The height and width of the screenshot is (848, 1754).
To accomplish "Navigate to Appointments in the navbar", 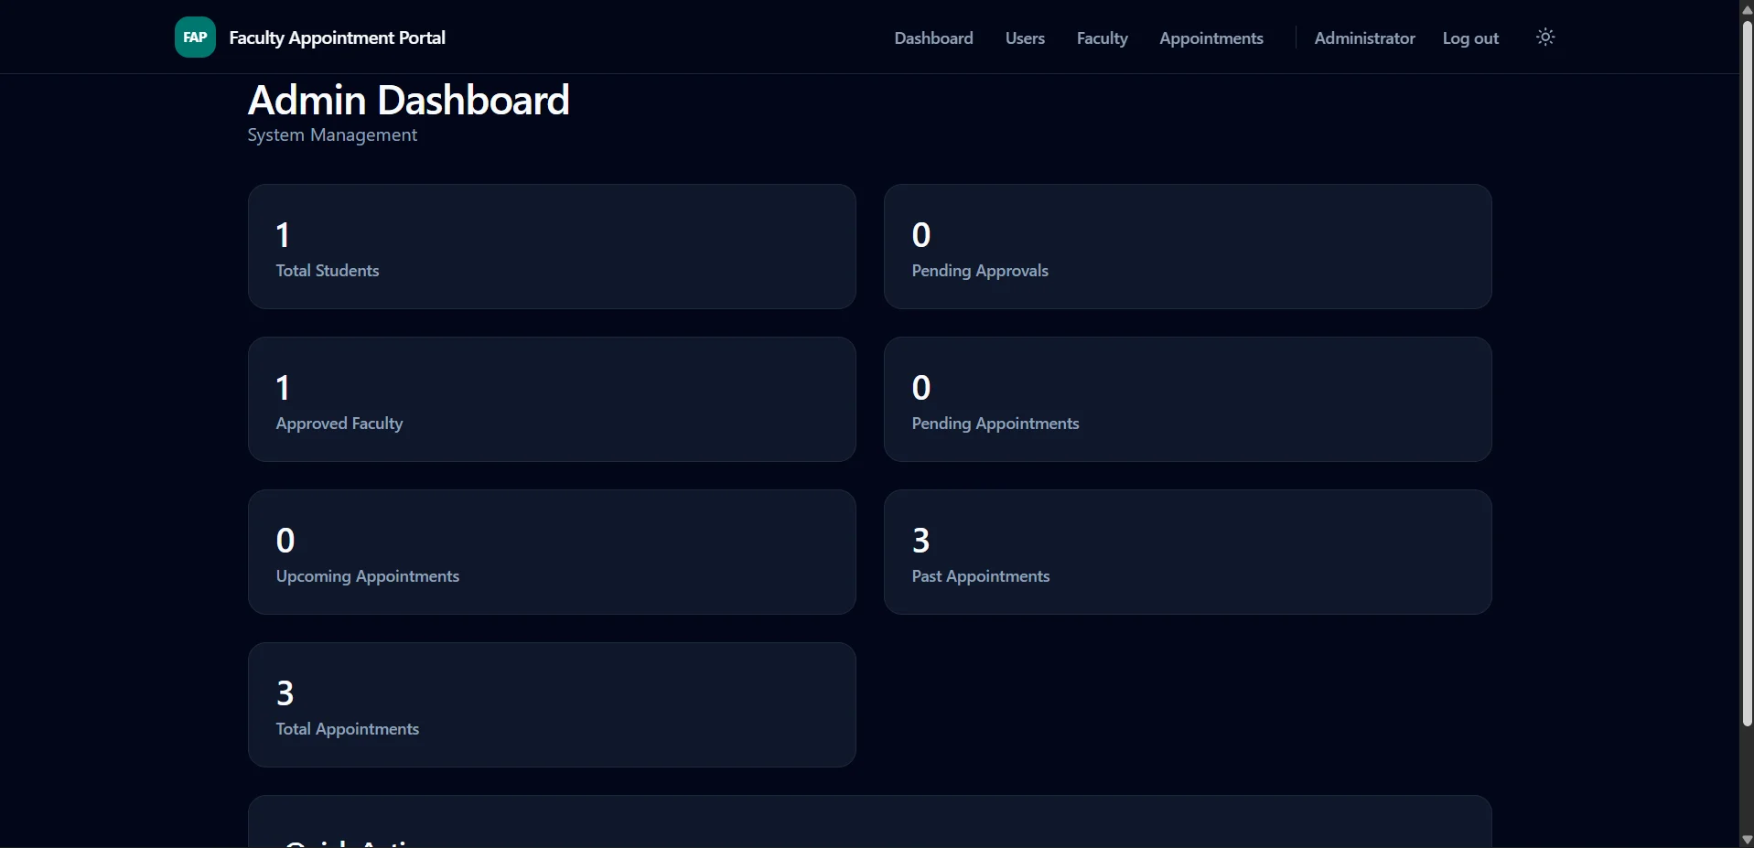I will coord(1211,38).
